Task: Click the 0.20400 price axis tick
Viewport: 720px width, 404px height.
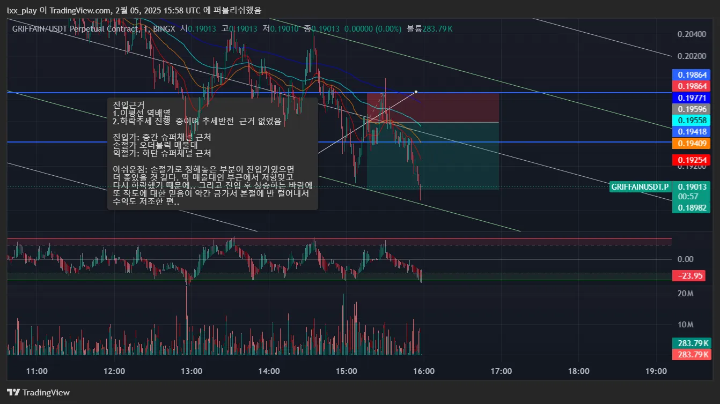Action: pos(692,34)
